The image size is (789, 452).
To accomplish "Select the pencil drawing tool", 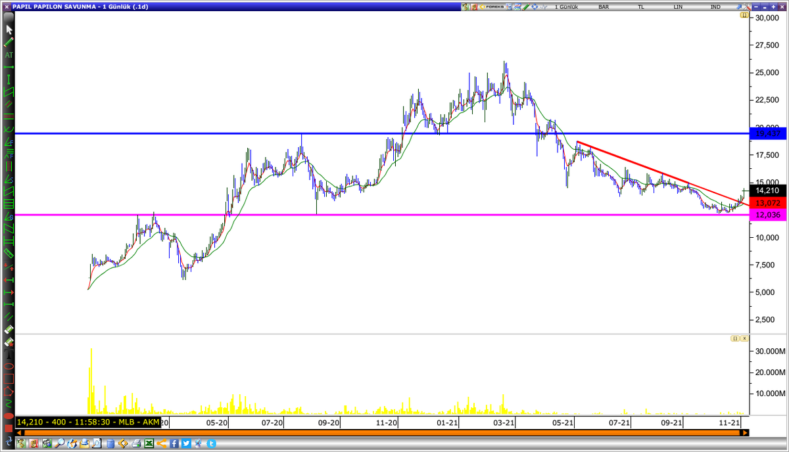I will tap(9, 43).
